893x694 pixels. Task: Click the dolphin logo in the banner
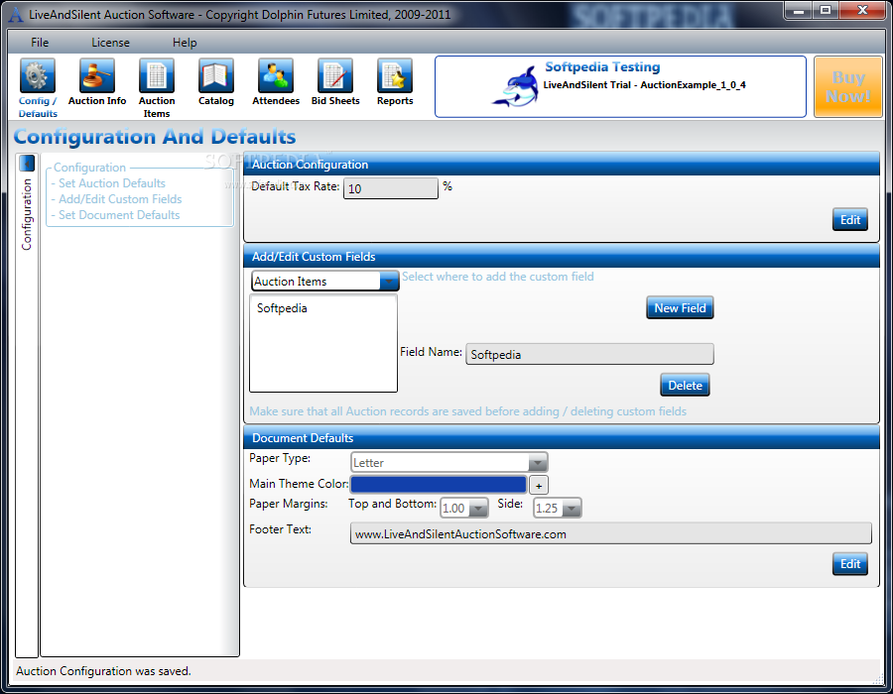516,86
